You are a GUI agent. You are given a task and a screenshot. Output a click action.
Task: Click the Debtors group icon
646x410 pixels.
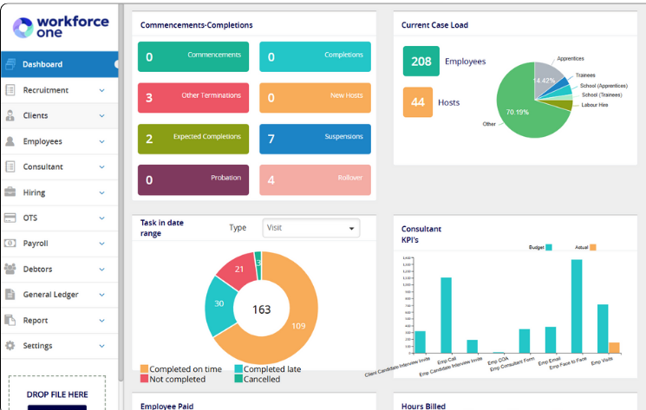[x=10, y=269]
